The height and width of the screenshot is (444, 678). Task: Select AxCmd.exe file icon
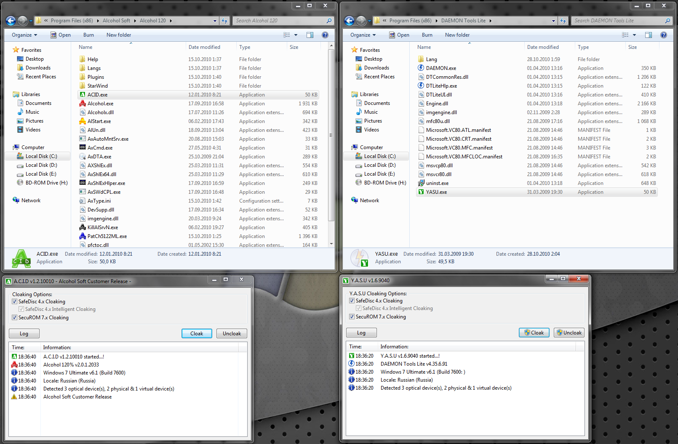[x=83, y=148]
